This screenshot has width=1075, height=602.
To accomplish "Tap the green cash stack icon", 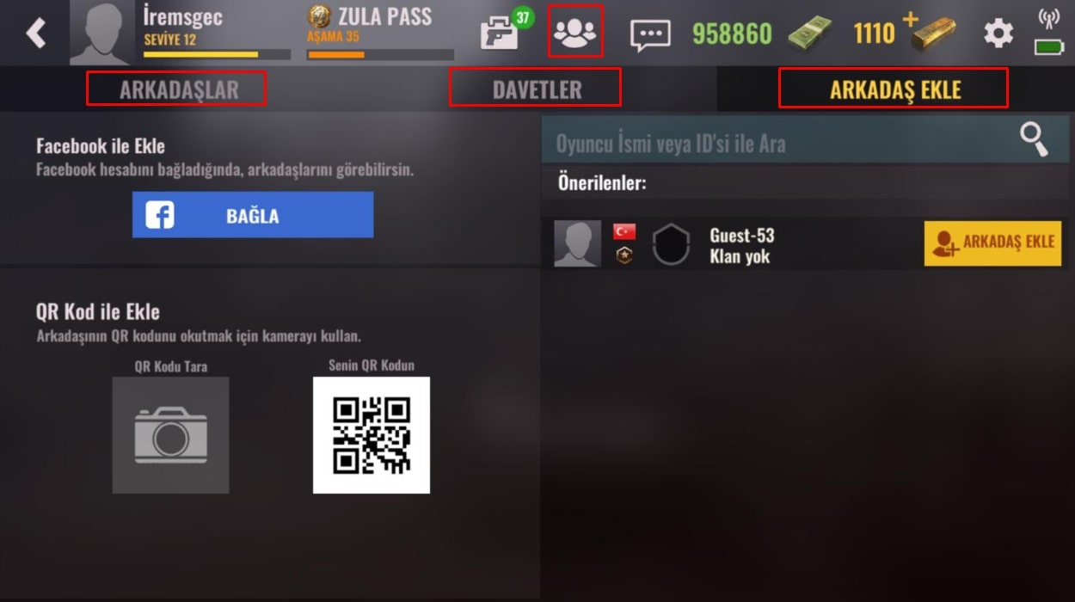I will tap(810, 34).
